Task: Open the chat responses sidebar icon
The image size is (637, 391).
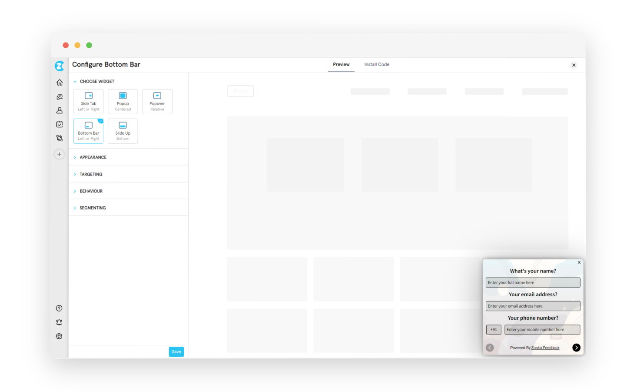Action: (60, 97)
